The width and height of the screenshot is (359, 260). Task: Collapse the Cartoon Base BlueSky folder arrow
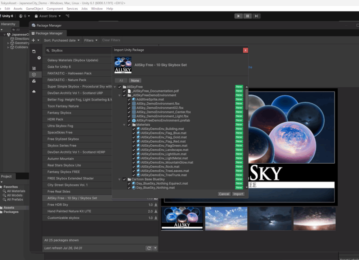click(120, 179)
